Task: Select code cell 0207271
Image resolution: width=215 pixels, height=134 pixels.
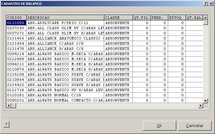Action: (x=16, y=33)
